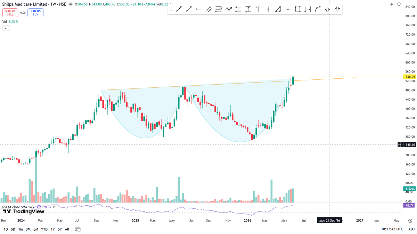Select YTD time range
This screenshot has height=234, width=417.
click(x=44, y=229)
